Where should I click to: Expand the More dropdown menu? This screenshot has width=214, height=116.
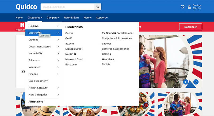pyautogui.click(x=87, y=18)
